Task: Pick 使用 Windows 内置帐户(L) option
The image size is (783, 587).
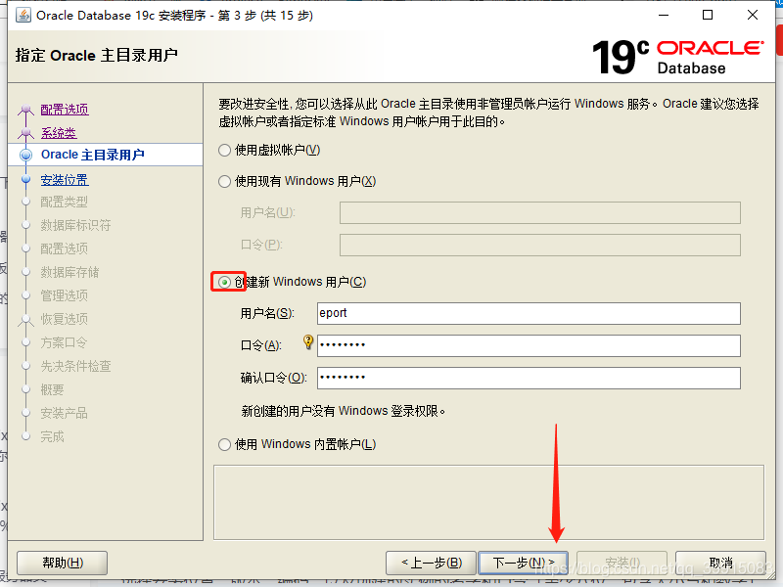Action: [x=225, y=444]
